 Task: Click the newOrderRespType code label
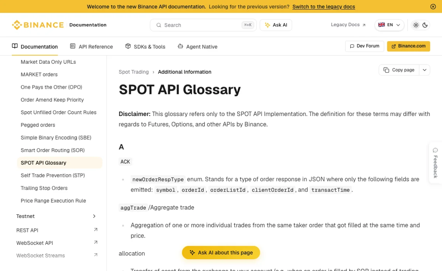[x=158, y=180]
